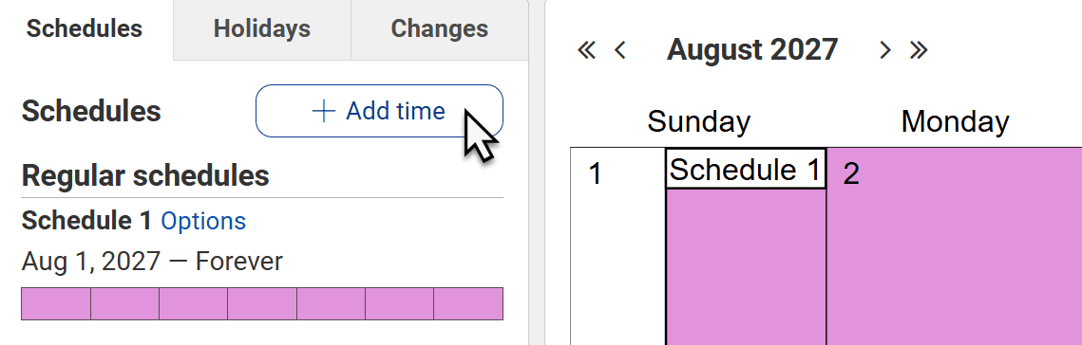This screenshot has height=345, width=1082.
Task: Select the Monday August 2 calendar cell
Action: (955, 245)
